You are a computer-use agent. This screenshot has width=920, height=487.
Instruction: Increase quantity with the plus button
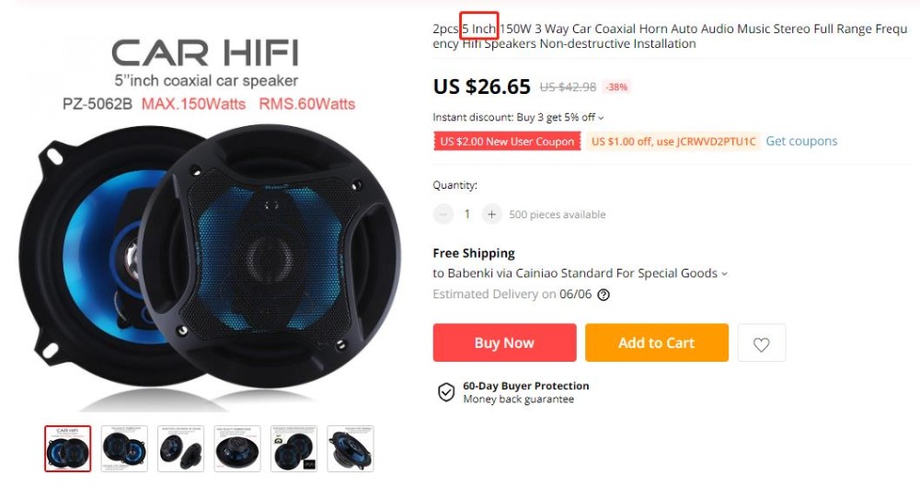(x=491, y=215)
